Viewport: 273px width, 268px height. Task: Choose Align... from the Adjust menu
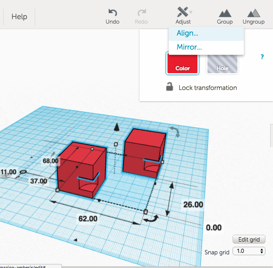tap(187, 34)
